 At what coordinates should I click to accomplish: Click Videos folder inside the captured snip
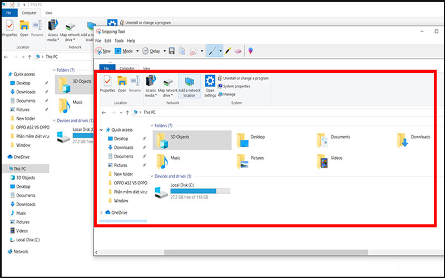(x=330, y=161)
